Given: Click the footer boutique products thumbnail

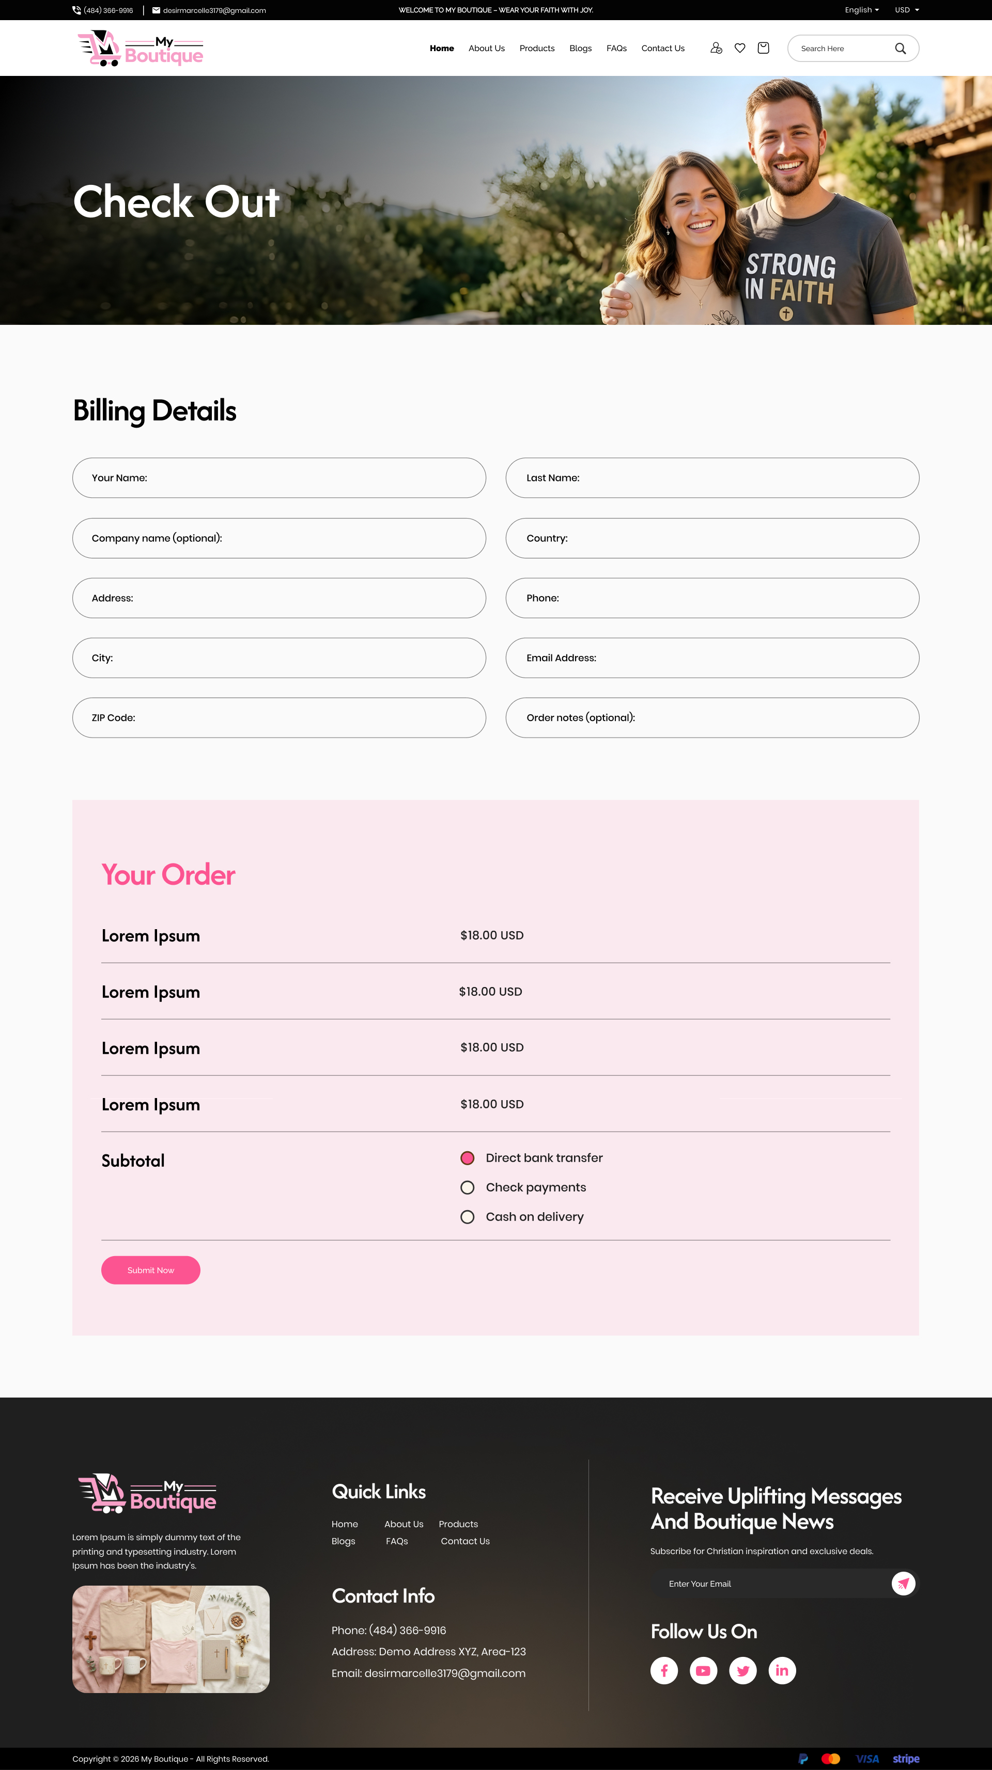Looking at the screenshot, I should pos(171,1639).
